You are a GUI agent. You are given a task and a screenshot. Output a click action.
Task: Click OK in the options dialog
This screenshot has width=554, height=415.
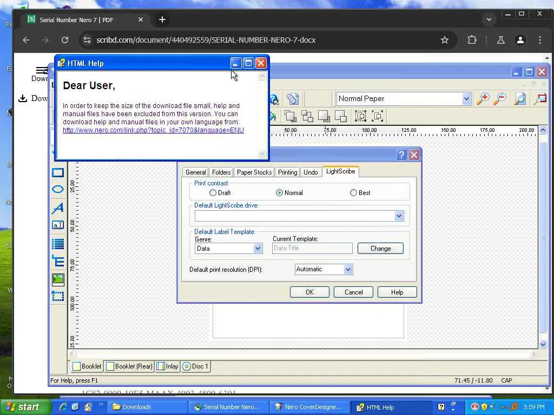pos(309,292)
